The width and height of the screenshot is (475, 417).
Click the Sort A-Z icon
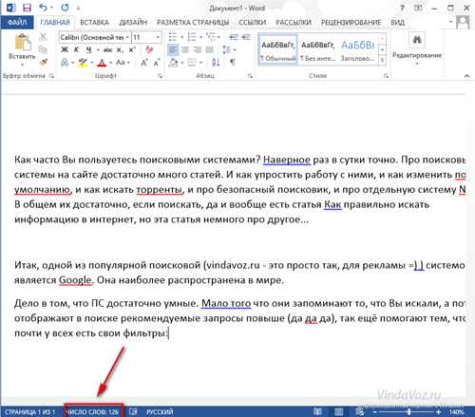pos(216,63)
